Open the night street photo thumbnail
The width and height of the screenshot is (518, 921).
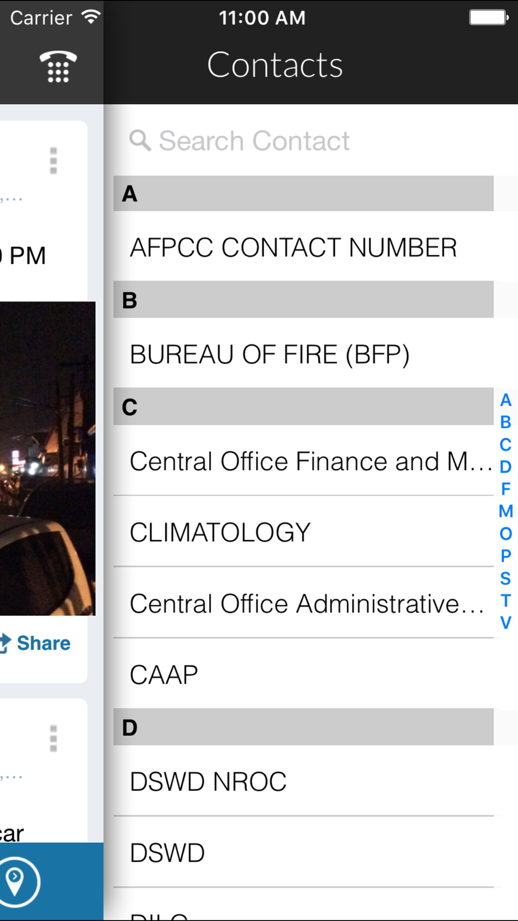click(48, 458)
